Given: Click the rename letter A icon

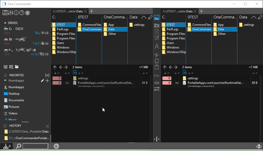Looking at the screenshot, I should tap(157, 46).
